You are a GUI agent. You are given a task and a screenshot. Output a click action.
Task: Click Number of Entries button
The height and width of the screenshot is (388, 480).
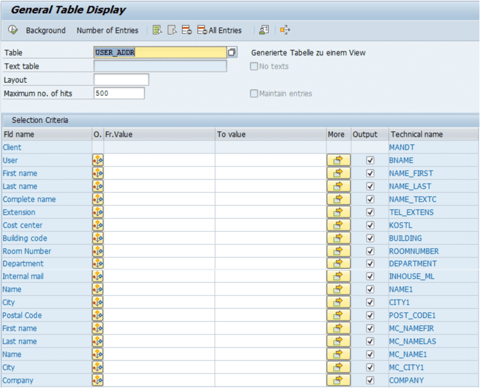107,30
